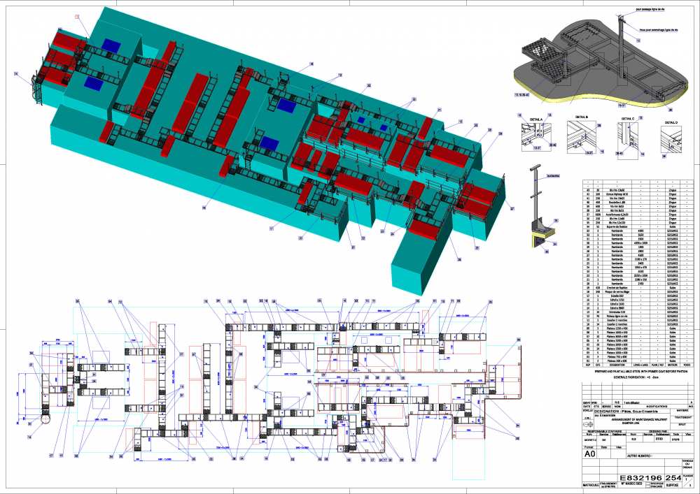Viewport: 700px width, 494px height.
Task: Click the Crochet de fixation table row
Action: click(638, 288)
